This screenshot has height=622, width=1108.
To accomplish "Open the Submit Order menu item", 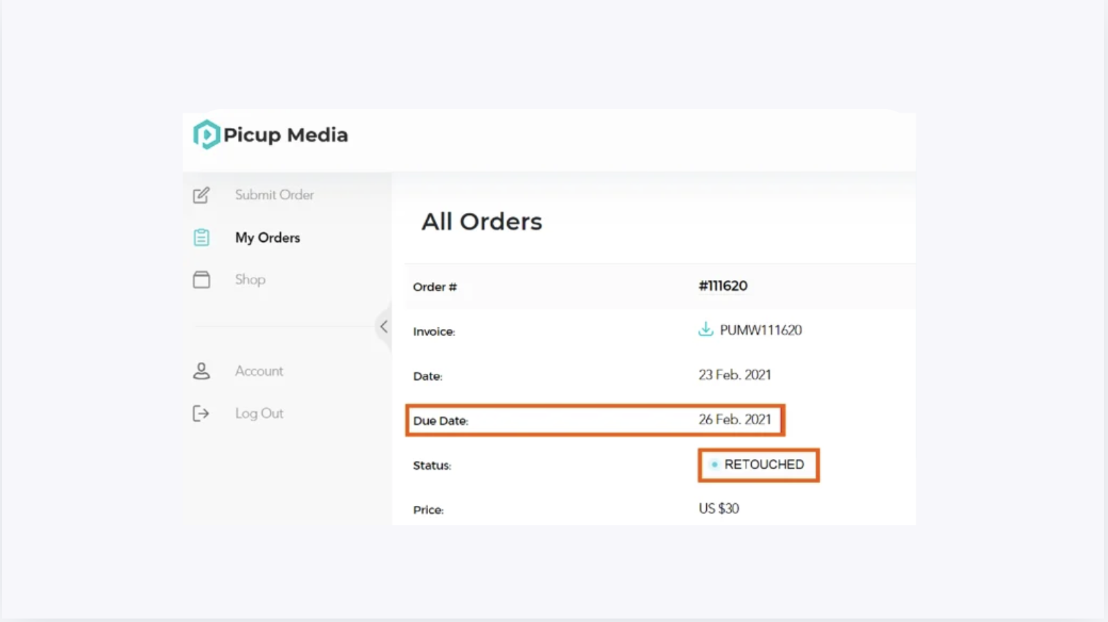I will [x=274, y=195].
